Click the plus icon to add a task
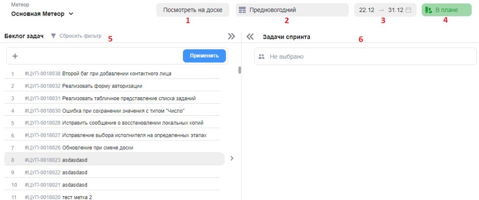479x200 pixels. [15, 56]
